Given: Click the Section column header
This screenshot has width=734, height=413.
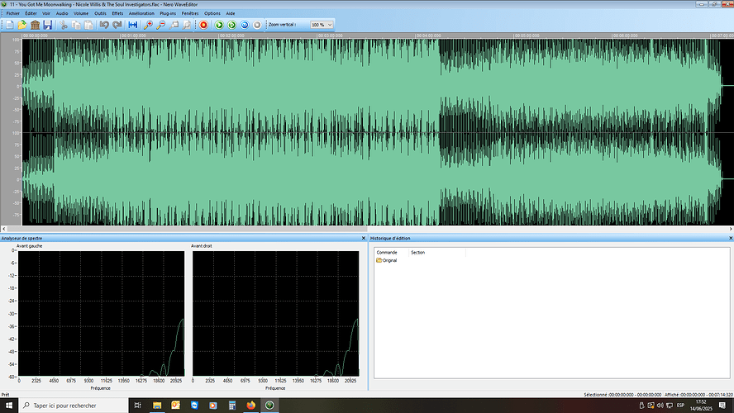Looking at the screenshot, I should 418,253.
